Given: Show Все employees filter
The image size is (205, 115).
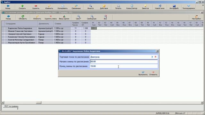Looking at the screenshot, I should 105,17.
